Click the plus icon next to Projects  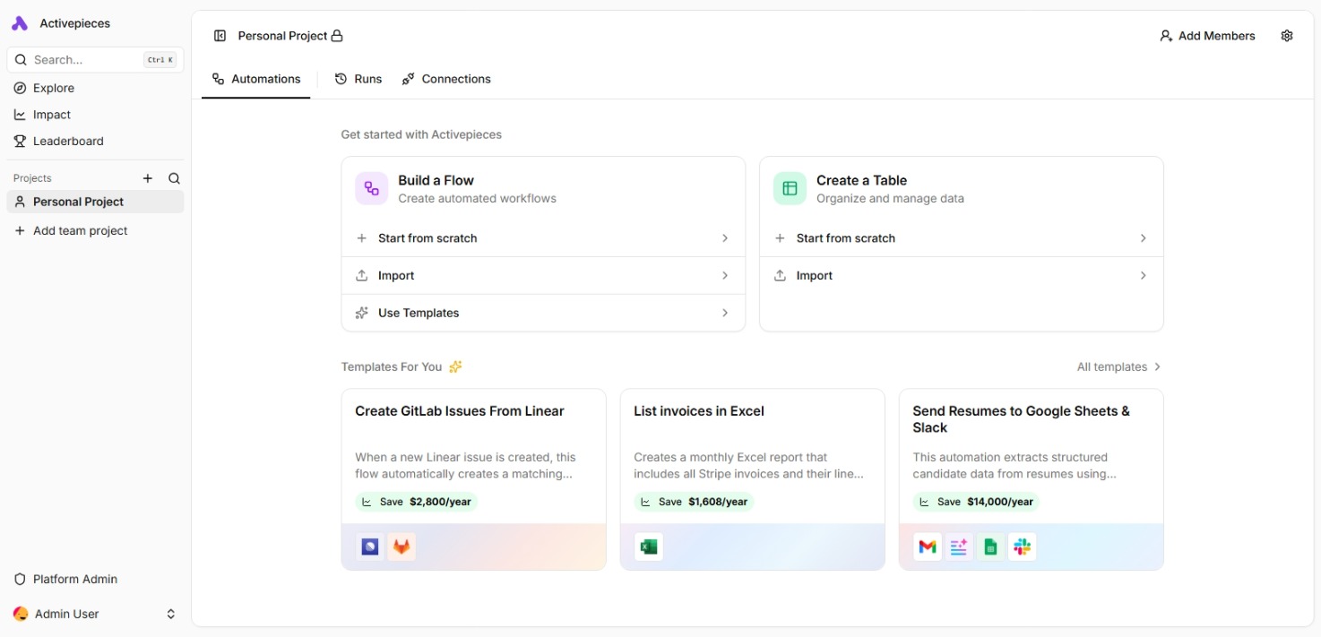coord(148,178)
